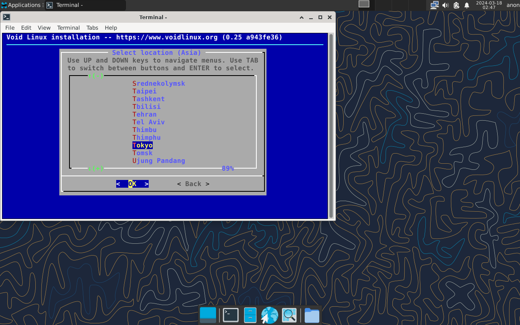This screenshot has height=325, width=520.
Task: Select Tehran in the location list
Action: [145, 114]
